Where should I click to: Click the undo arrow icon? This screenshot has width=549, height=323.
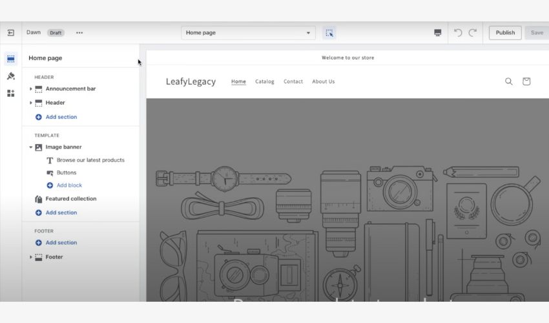[458, 33]
